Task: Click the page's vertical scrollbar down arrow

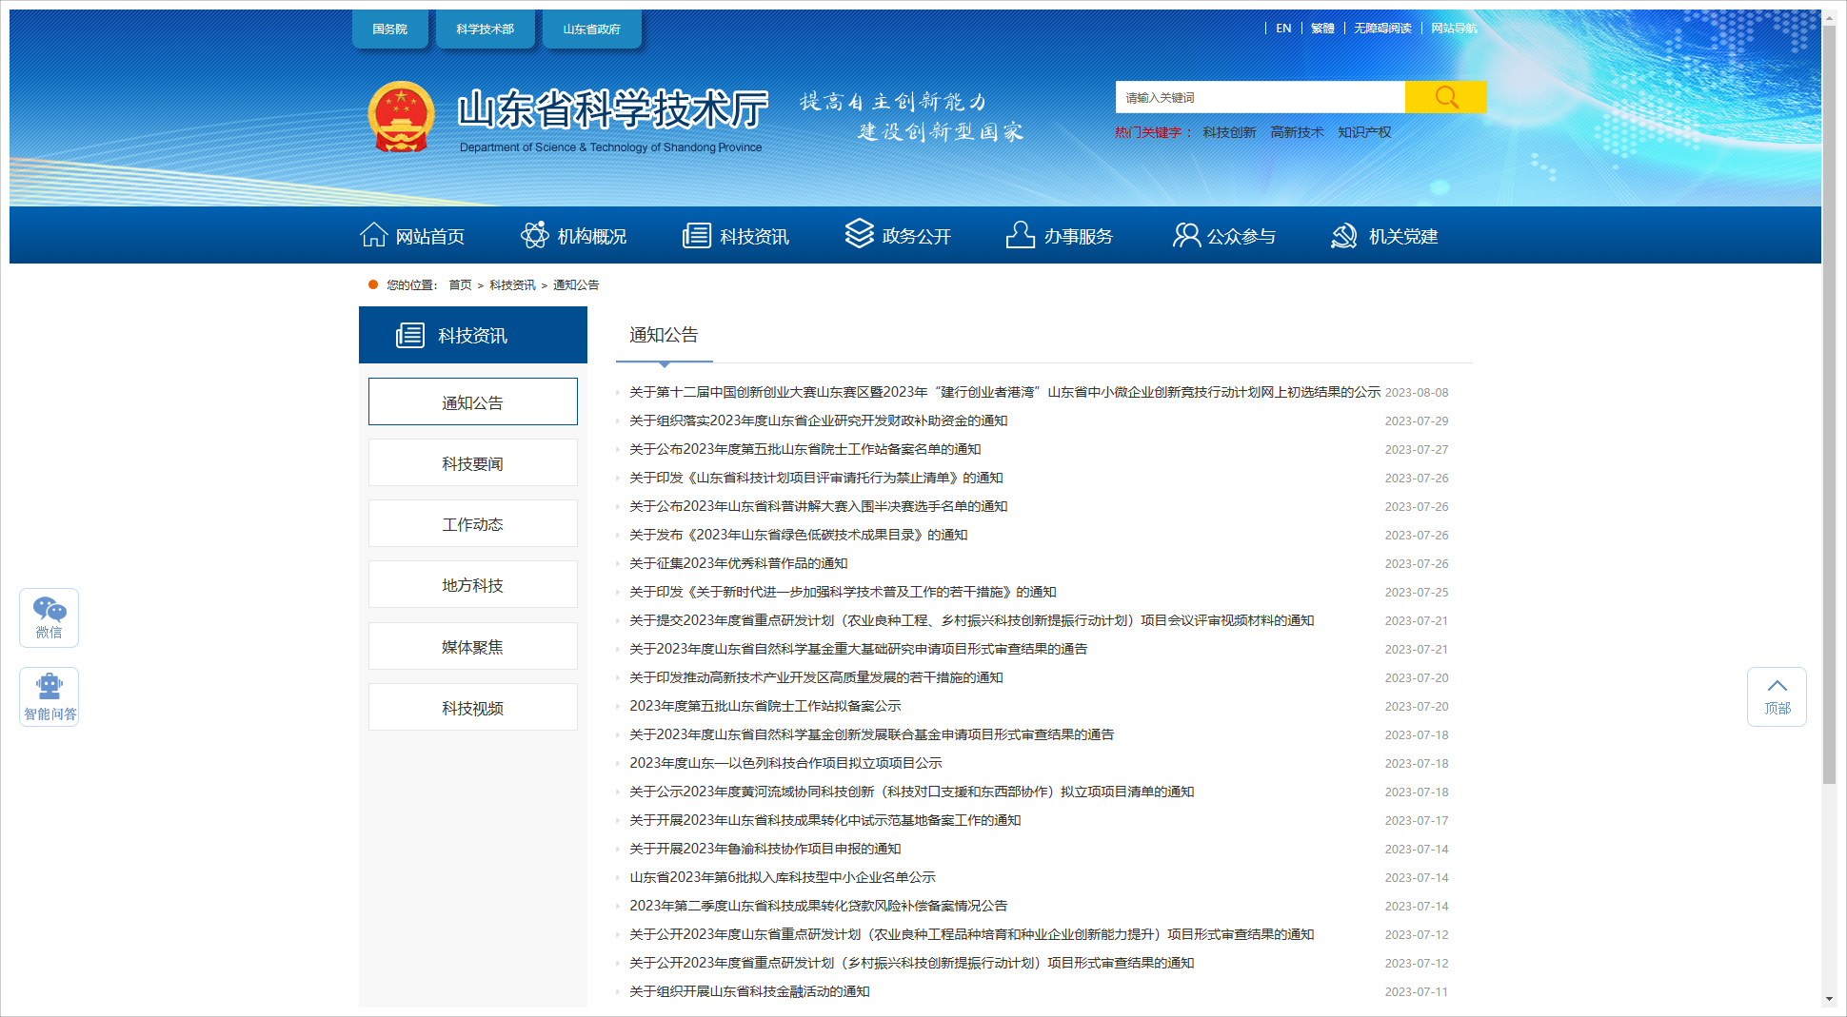Action: (x=1829, y=999)
